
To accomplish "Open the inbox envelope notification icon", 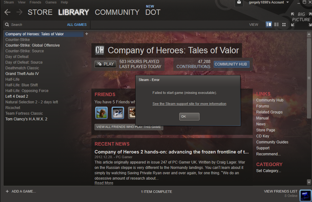I will pyautogui.click(x=239, y=3).
